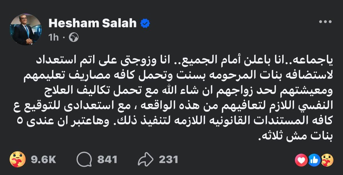Open the post's 1h timestamp

tap(54, 38)
